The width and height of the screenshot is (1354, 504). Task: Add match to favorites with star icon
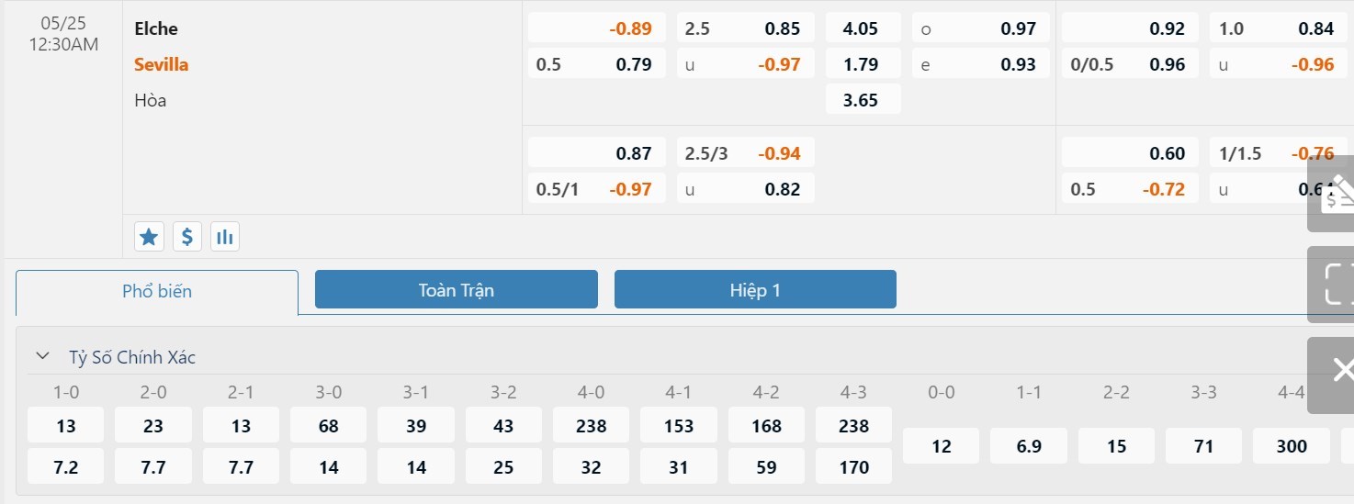pyautogui.click(x=149, y=237)
